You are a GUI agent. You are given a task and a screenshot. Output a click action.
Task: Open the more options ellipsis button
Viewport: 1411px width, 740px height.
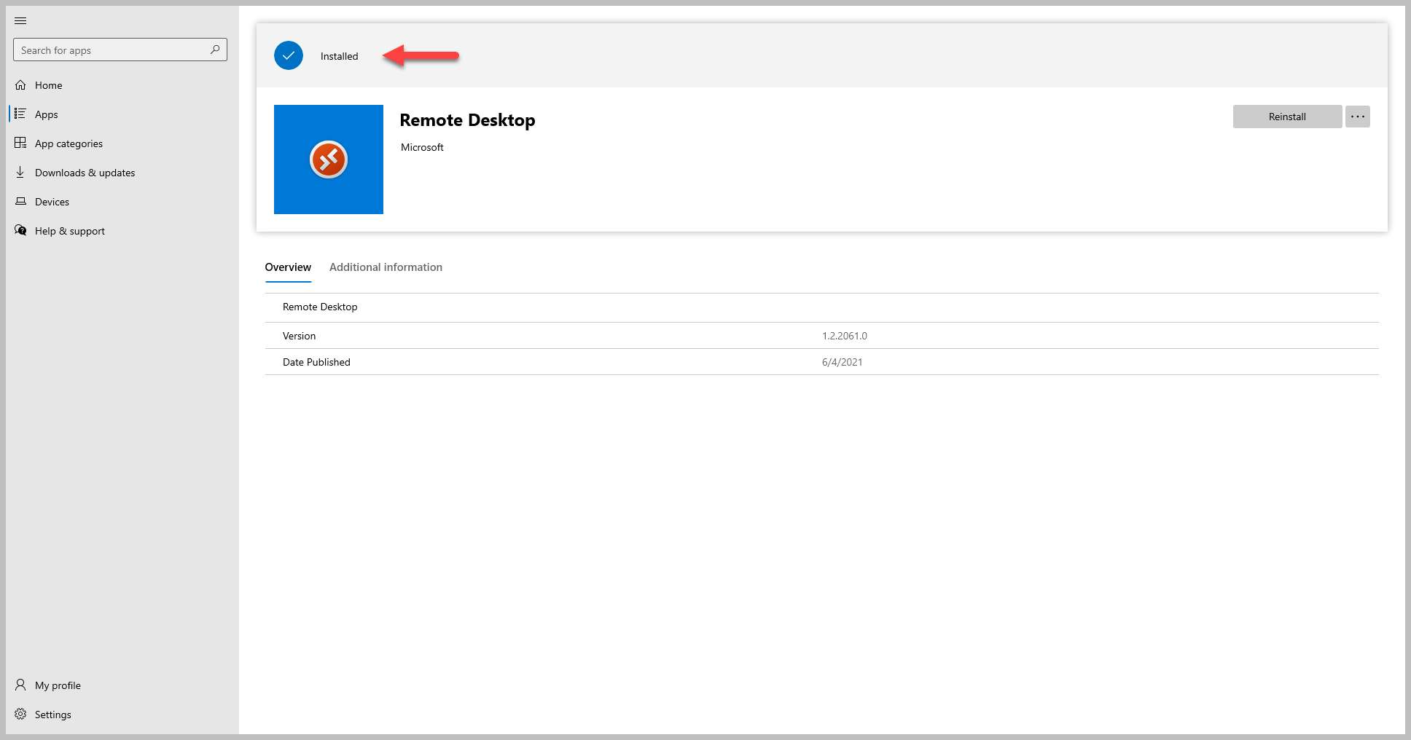click(1358, 117)
